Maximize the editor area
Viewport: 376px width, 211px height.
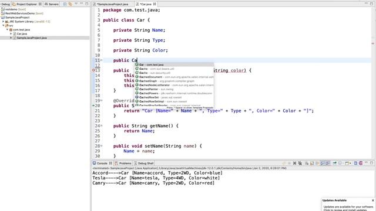tap(371, 4)
